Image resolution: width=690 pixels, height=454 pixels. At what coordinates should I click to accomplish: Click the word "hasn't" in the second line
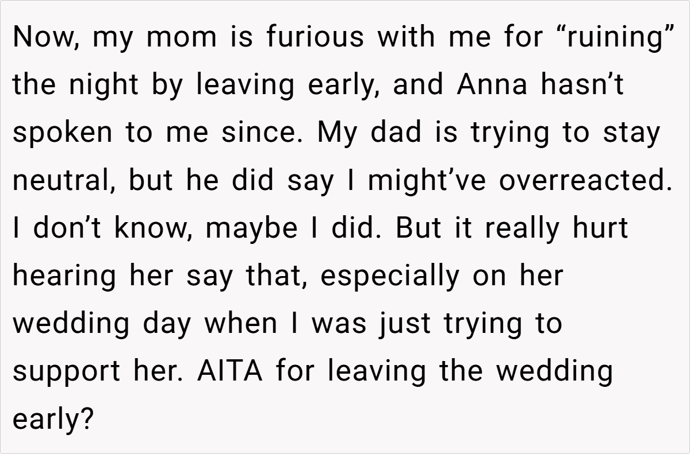coord(582,86)
